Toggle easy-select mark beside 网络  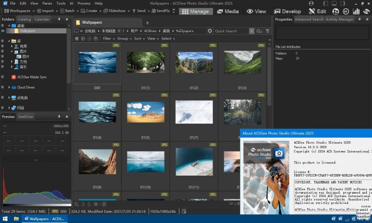point(3,108)
